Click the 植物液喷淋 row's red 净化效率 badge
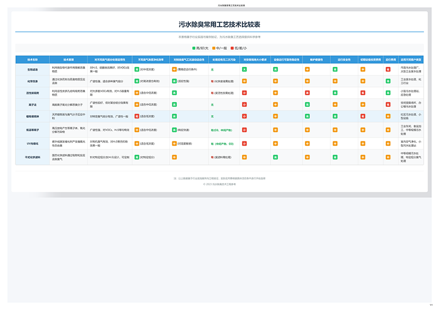Image resolution: width=439 pixels, height=310 pixels. click(137, 116)
